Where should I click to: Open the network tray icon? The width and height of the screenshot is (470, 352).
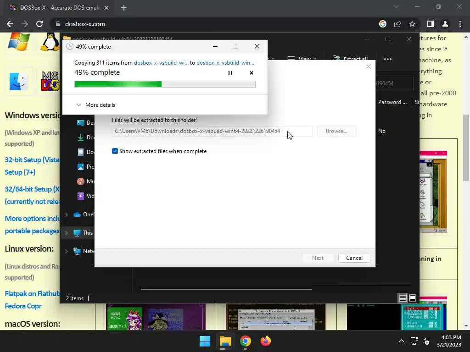click(x=414, y=341)
